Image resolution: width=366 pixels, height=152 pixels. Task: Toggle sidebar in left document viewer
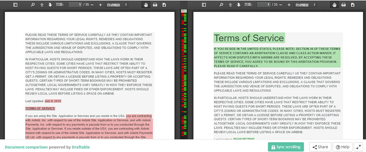tap(15, 5)
